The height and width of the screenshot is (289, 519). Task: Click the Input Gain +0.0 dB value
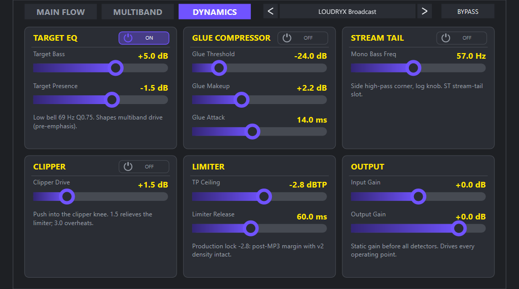point(471,185)
